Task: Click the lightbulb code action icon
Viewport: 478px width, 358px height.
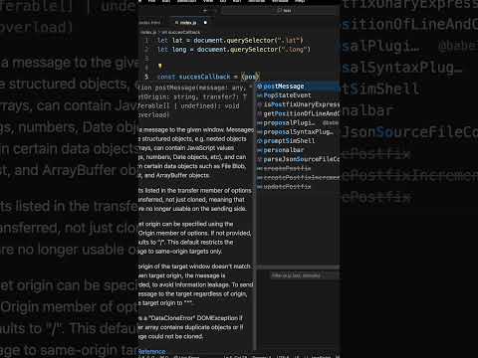Action: tap(159, 67)
